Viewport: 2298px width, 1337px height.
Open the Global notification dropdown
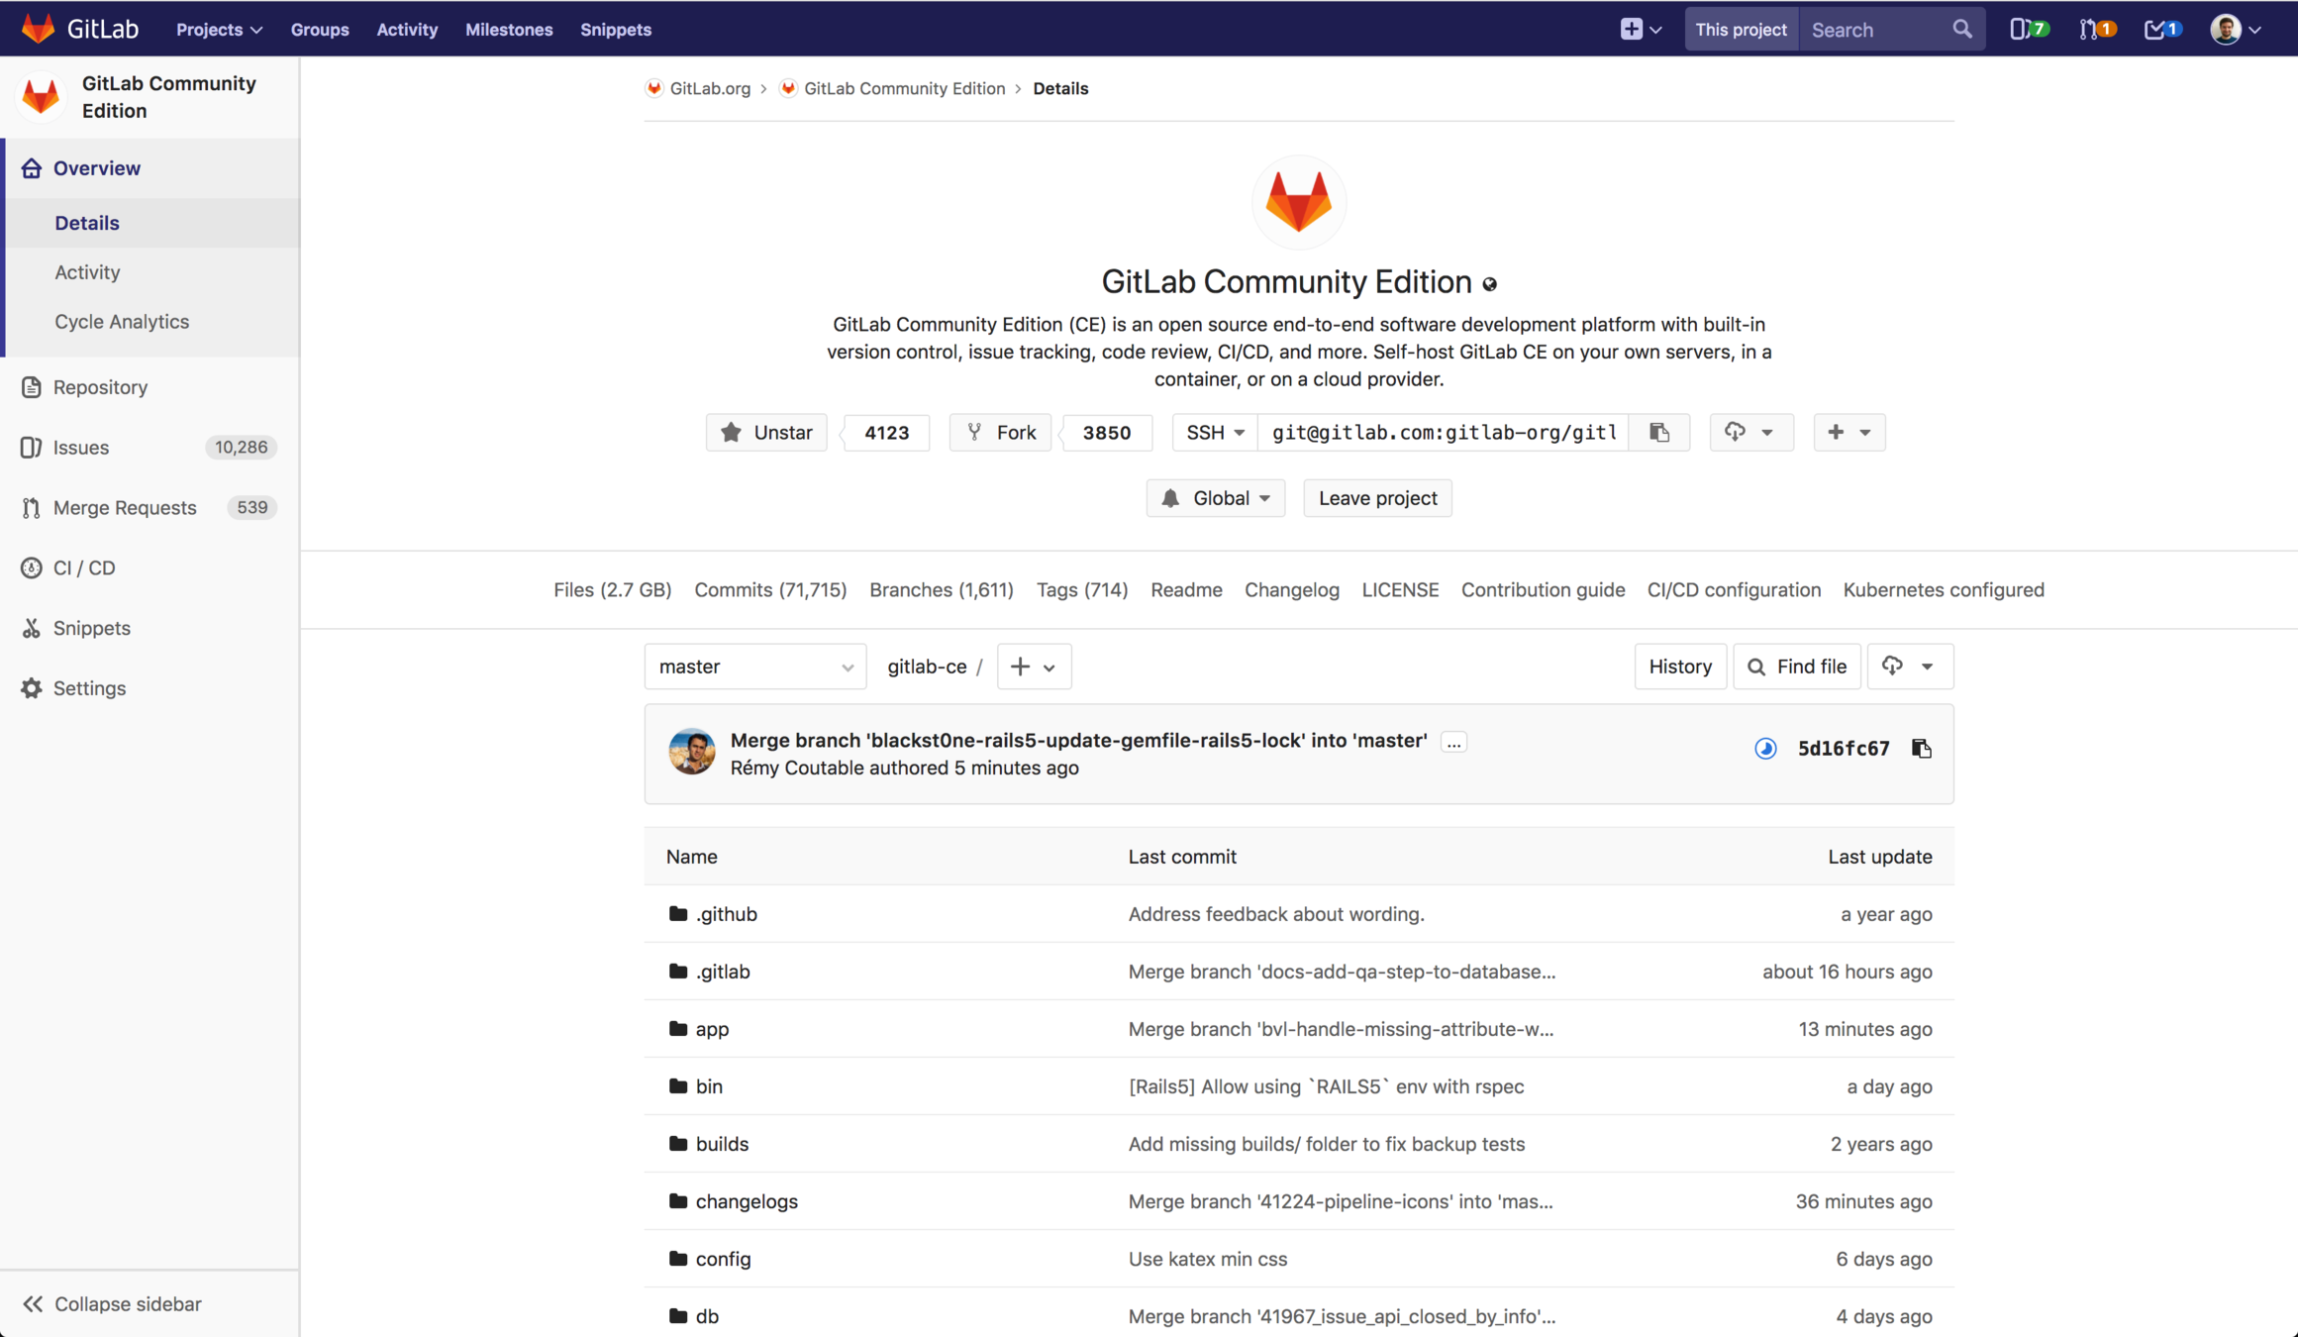click(1215, 498)
